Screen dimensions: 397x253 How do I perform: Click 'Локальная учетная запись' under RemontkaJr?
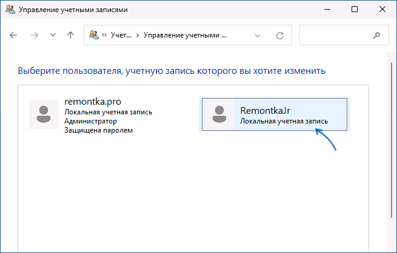[x=284, y=121]
